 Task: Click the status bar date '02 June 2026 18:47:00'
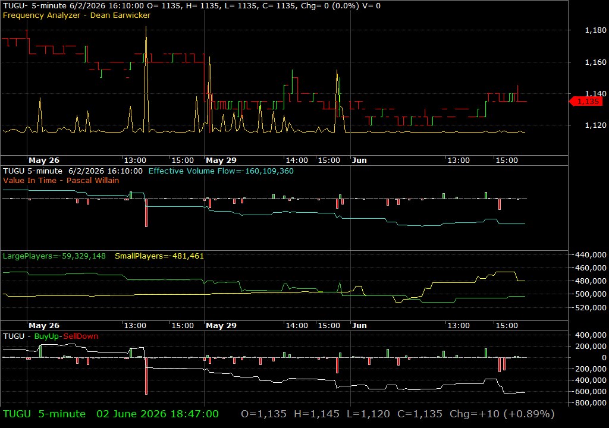157,414
